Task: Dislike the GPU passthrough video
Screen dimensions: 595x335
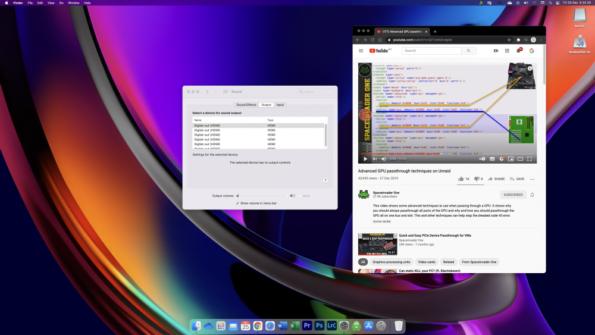Action: coord(478,179)
